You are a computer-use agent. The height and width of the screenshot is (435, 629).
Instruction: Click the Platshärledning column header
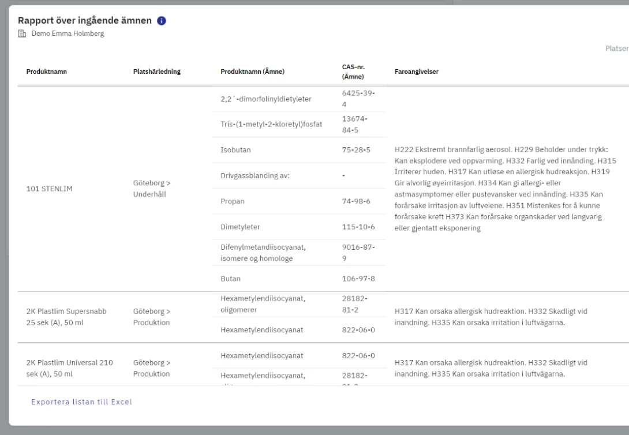pos(157,72)
